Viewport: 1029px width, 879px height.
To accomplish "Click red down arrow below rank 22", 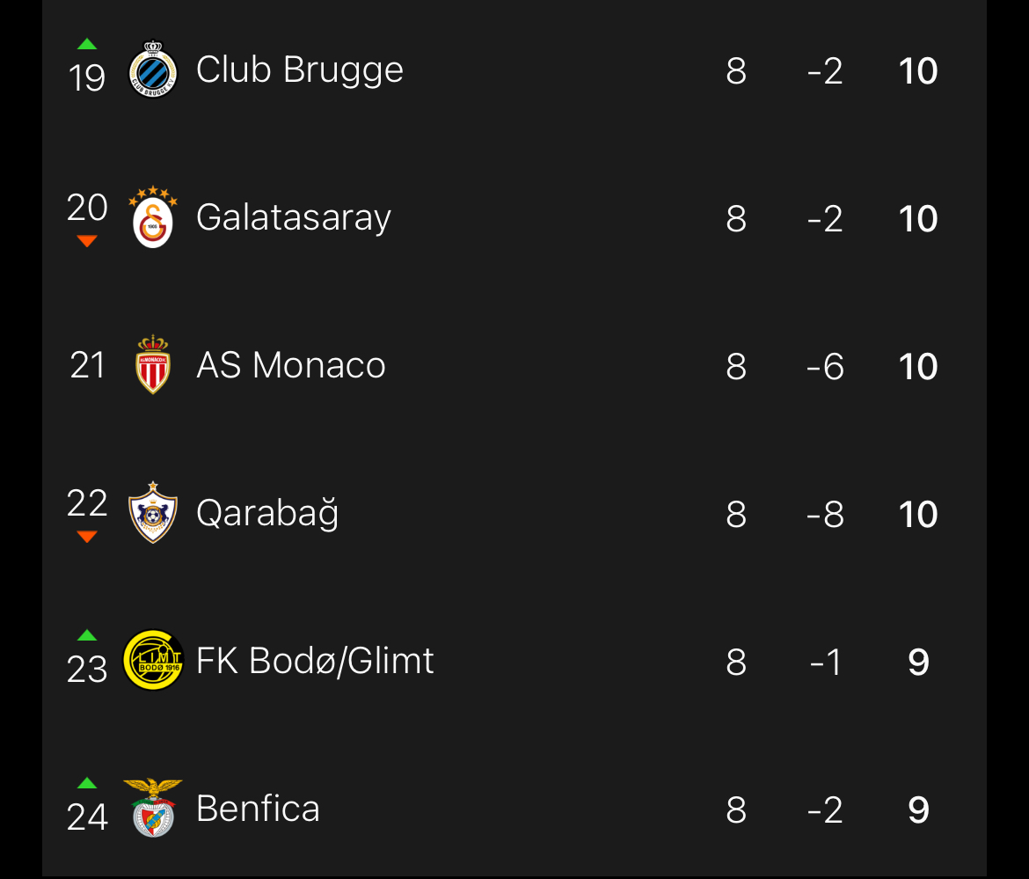I will (86, 537).
